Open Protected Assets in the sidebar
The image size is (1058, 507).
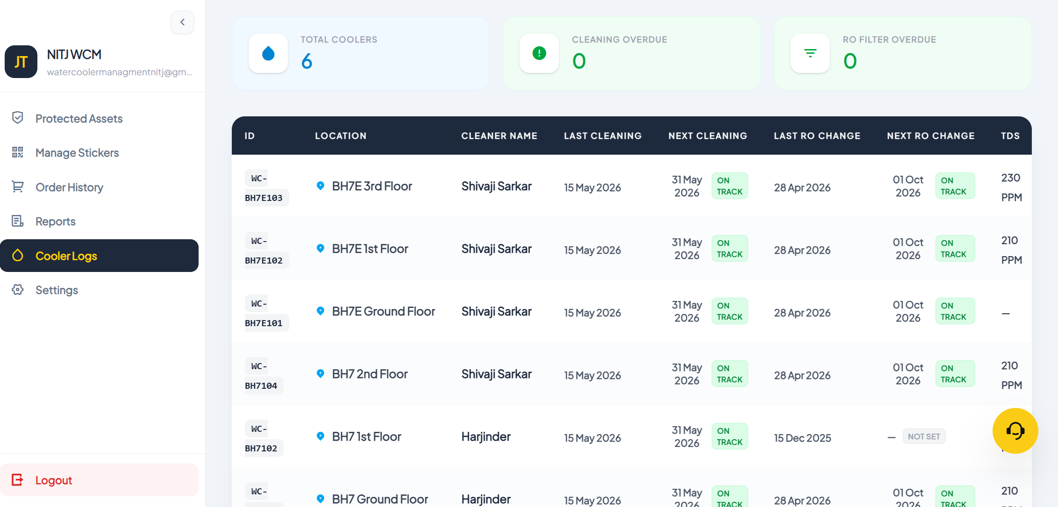coord(99,119)
